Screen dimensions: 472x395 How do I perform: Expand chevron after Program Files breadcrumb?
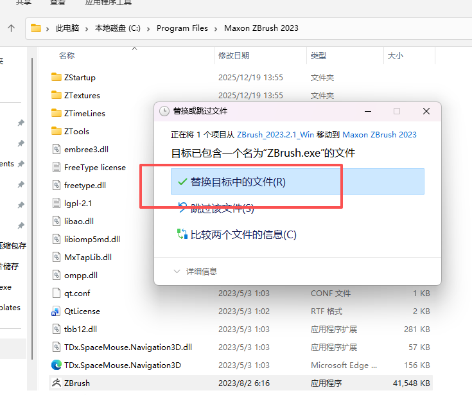(x=216, y=29)
